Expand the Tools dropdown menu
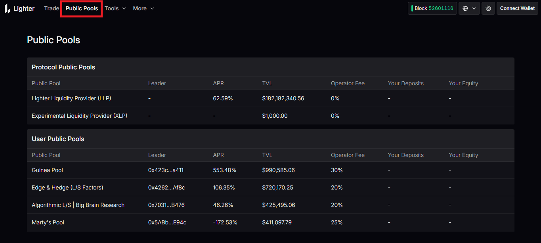The image size is (541, 243). click(x=115, y=8)
